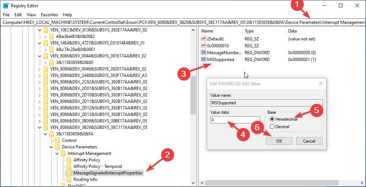Image resolution: width=366 pixels, height=187 pixels.
Task: Collapse the VEN_14E4&DEV_4727 key
Action: tap(39, 43)
